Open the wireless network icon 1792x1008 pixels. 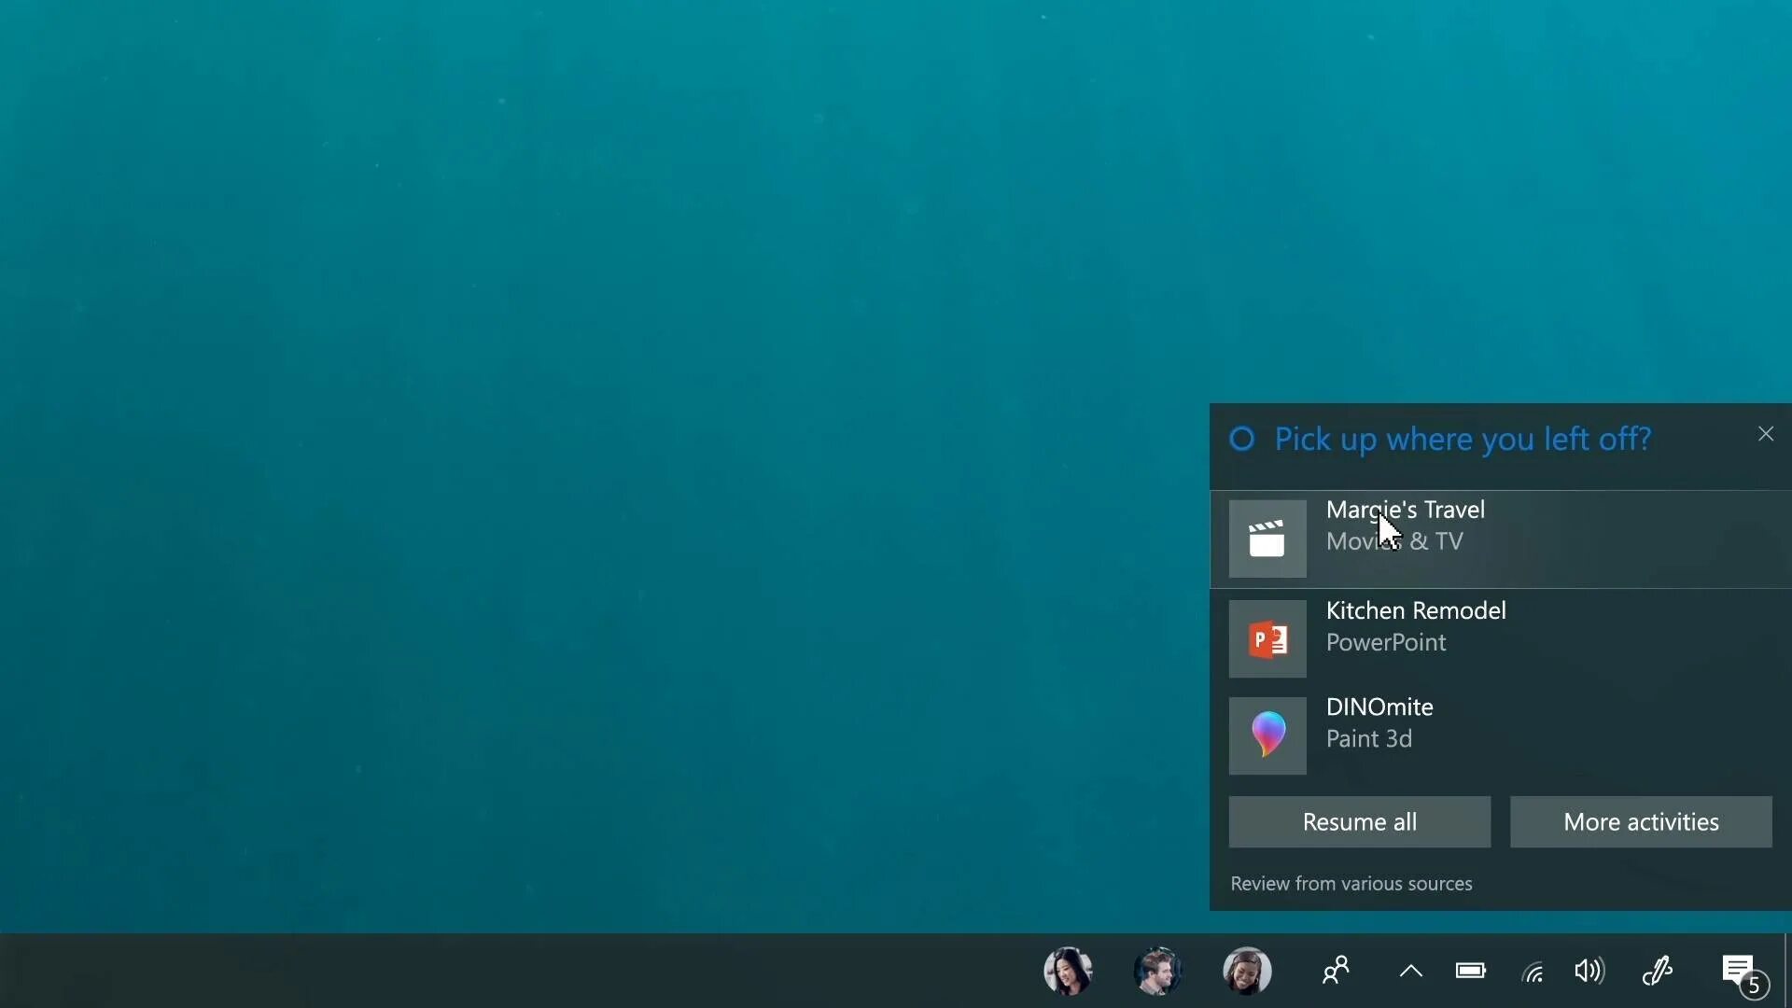pos(1532,972)
